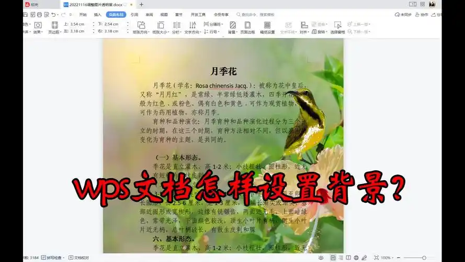This screenshot has height=262, width=465.
Task: Click the Redo arrow icon
Action: [63, 15]
